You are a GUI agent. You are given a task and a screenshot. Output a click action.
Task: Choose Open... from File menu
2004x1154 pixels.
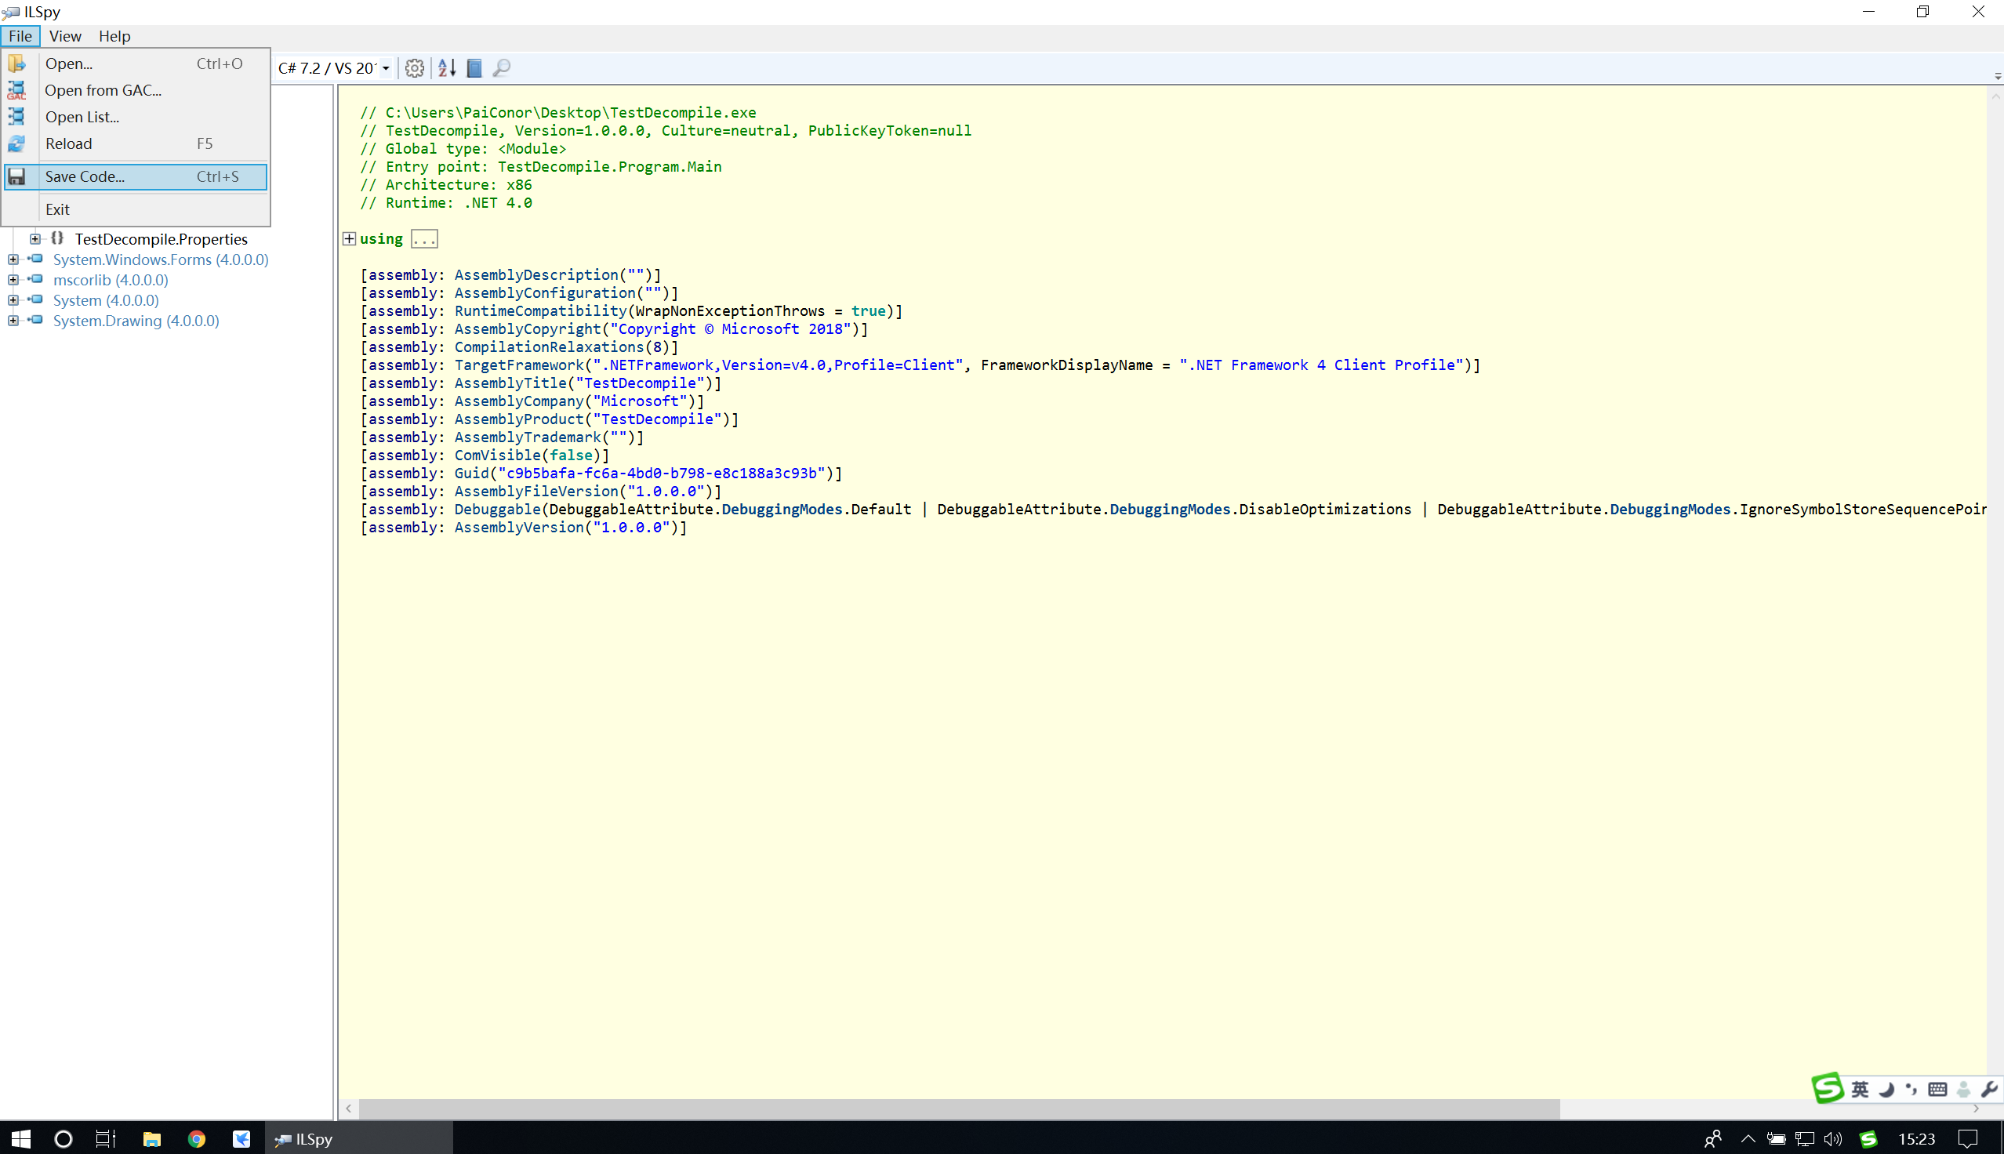tap(136, 64)
